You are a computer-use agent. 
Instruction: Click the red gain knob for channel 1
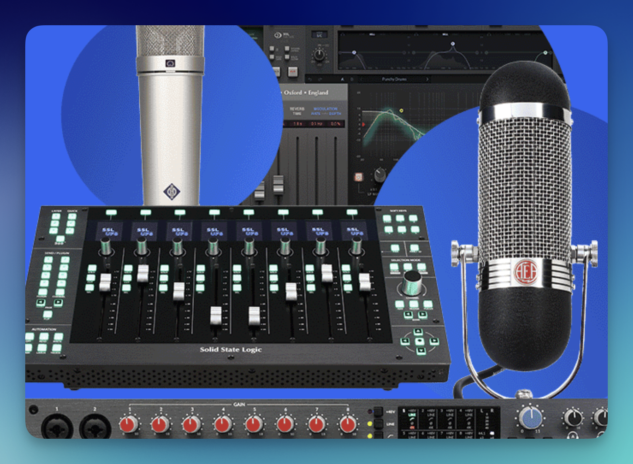[x=129, y=424]
